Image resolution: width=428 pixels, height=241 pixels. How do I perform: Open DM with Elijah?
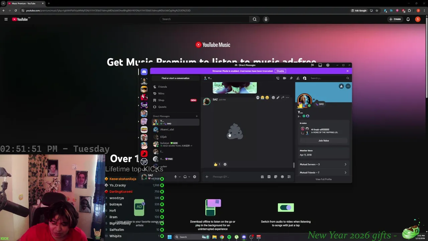[x=175, y=137]
